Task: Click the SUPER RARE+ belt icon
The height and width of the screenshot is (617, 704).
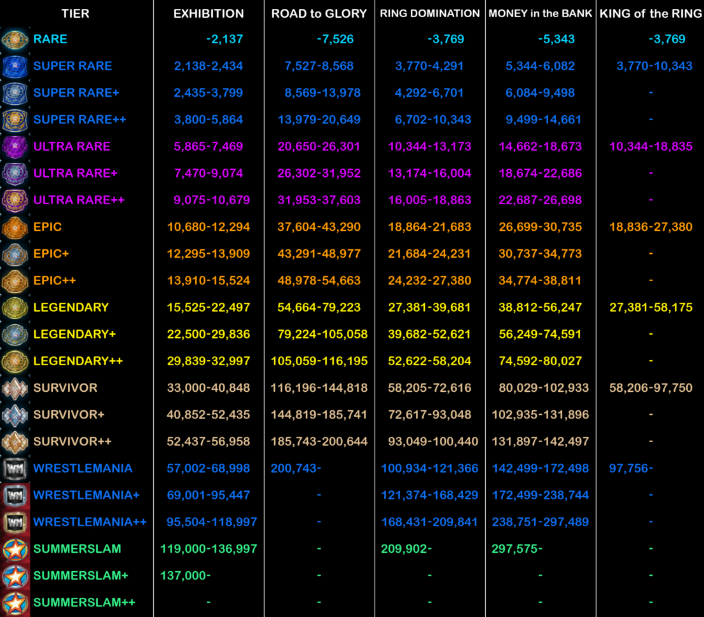Action: 15,94
